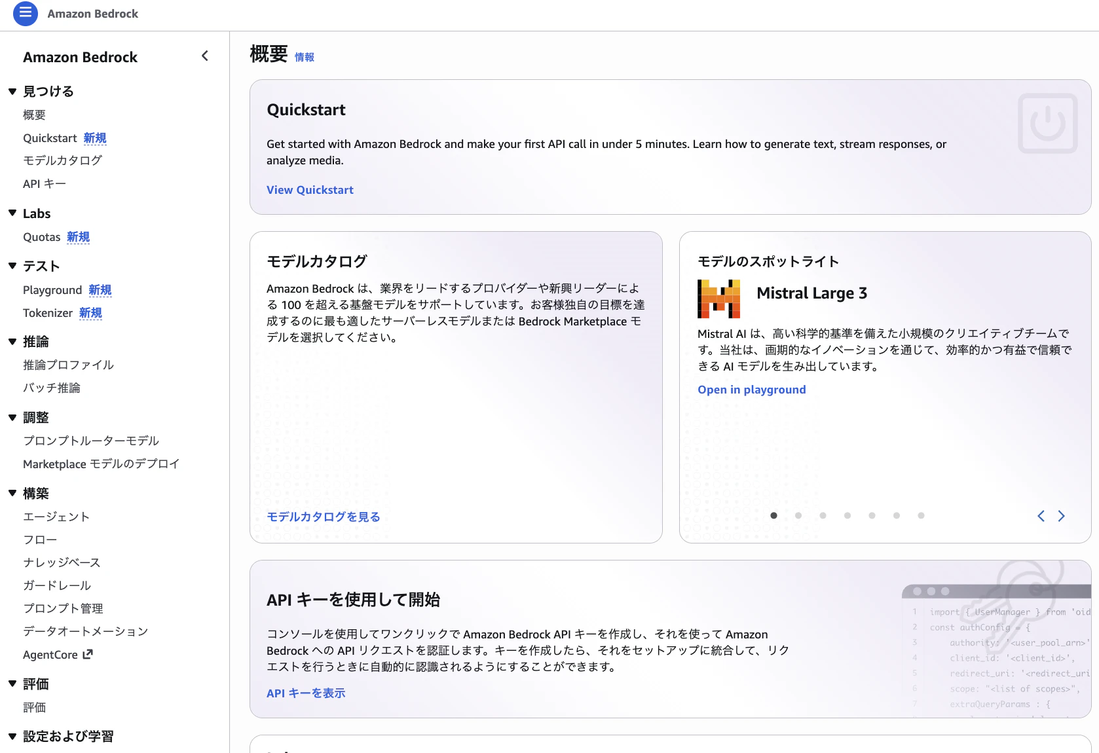Click the 新規 badge next to Quickstart
The width and height of the screenshot is (1099, 753).
point(95,138)
